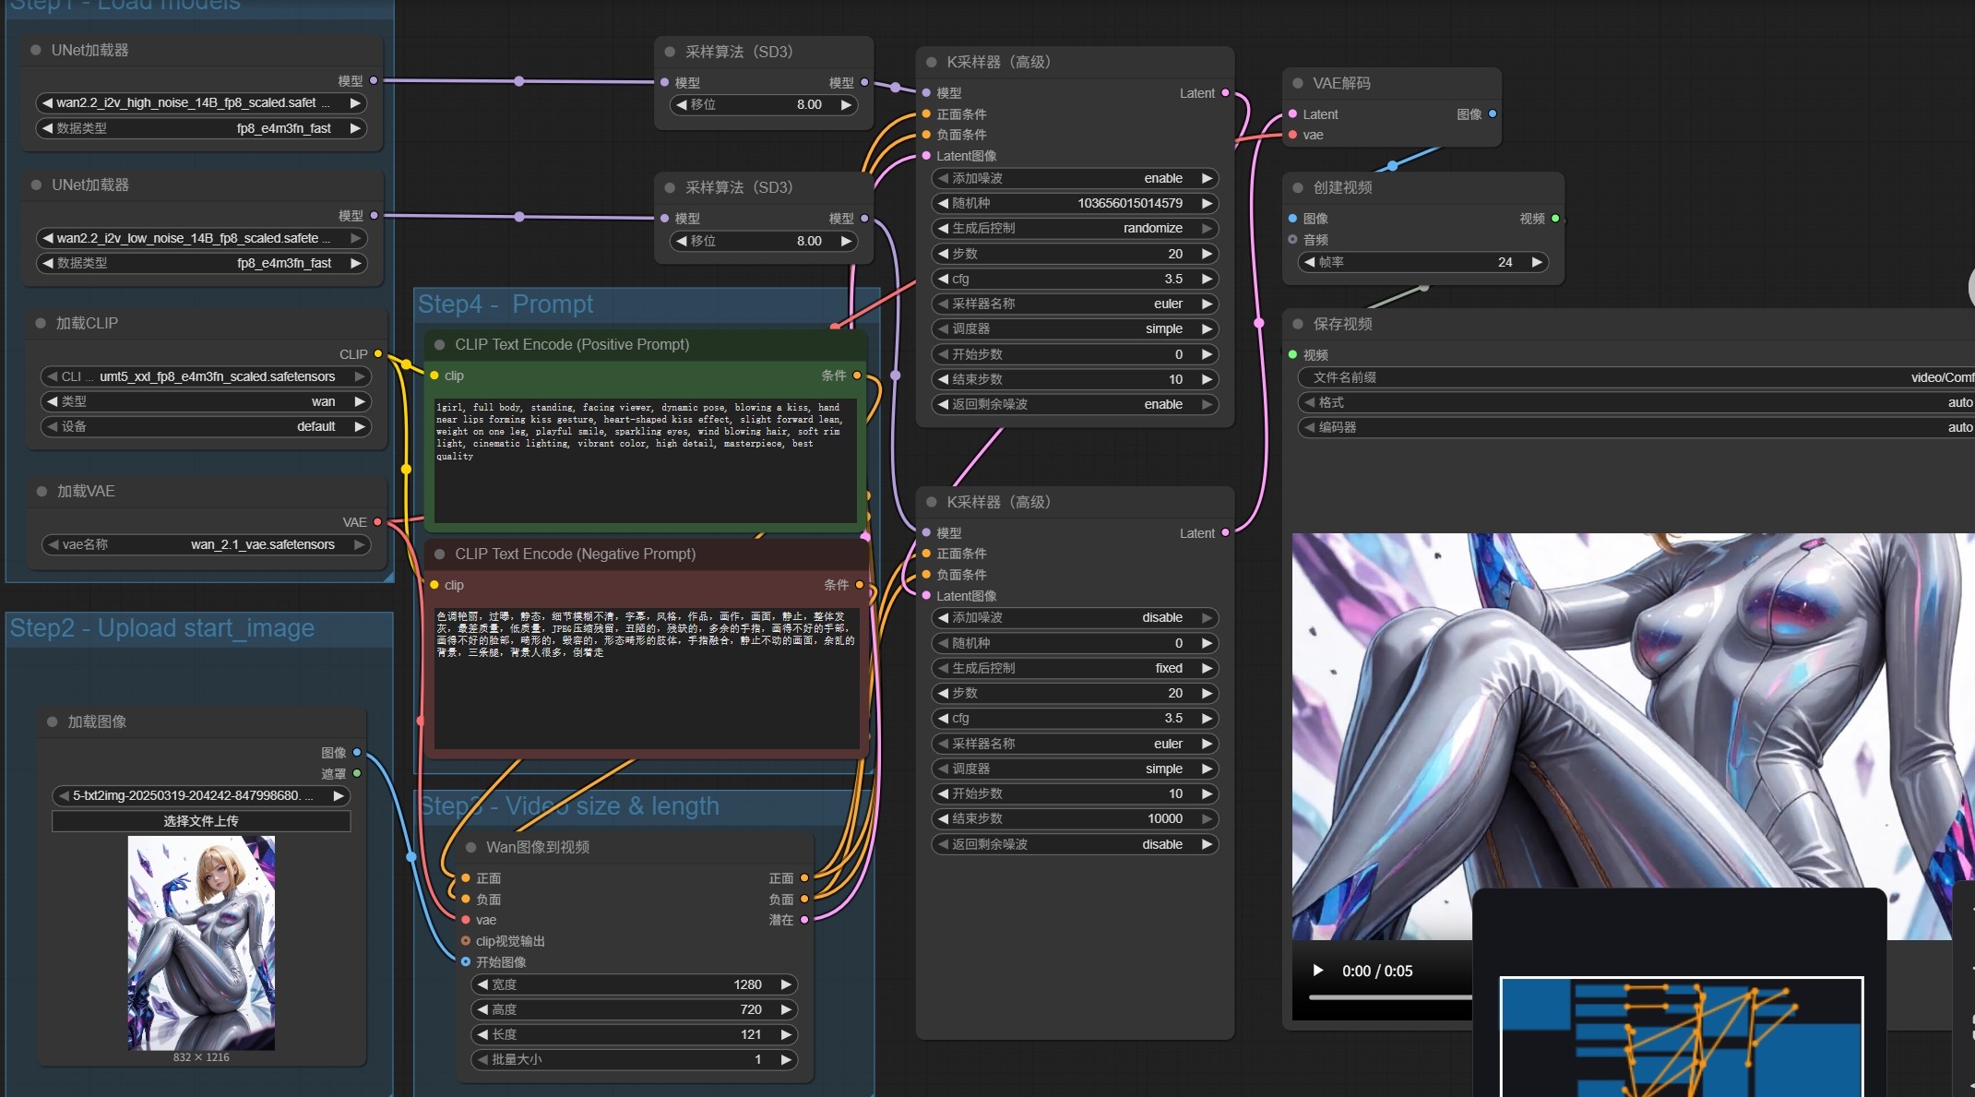Collapse the VAE解码 node via its dot
The width and height of the screenshot is (1975, 1097).
coord(1298,83)
